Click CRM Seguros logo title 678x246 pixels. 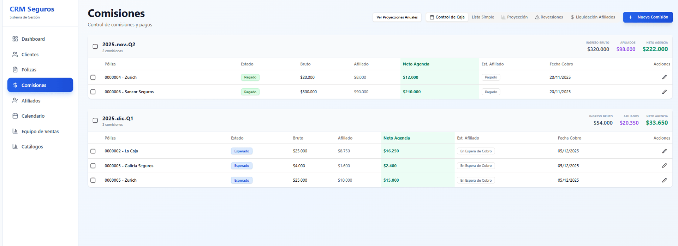coord(32,9)
